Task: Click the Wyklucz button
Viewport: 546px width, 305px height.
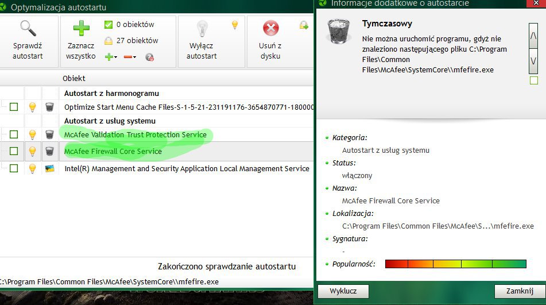Action: coord(343,291)
